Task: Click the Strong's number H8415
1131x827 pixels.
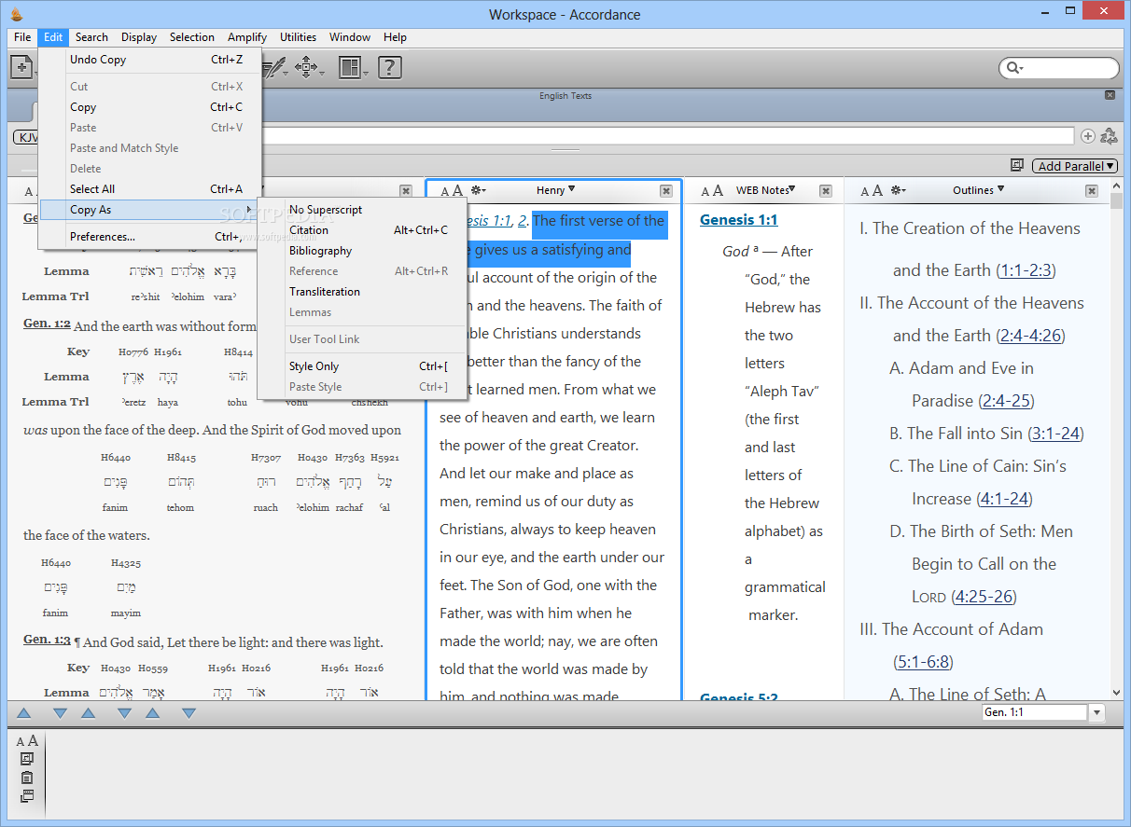Action: coord(181,458)
